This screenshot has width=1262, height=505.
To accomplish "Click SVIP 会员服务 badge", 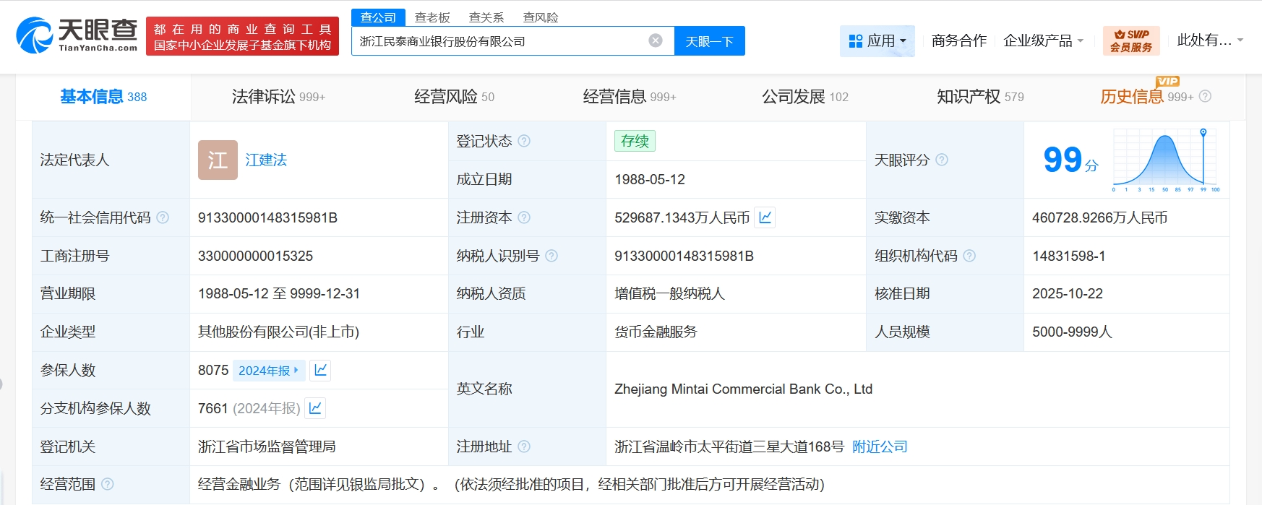I will (1131, 40).
